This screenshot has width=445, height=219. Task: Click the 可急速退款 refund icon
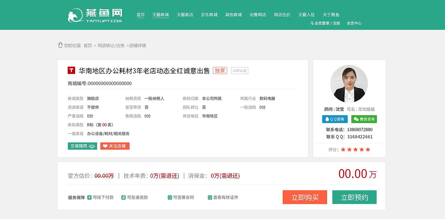pos(123,197)
